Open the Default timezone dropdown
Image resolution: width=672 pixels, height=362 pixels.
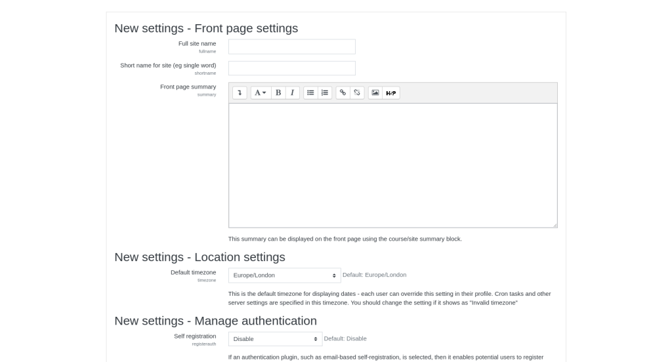(x=284, y=275)
